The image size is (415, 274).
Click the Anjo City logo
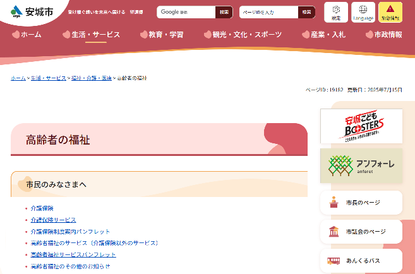(x=31, y=12)
